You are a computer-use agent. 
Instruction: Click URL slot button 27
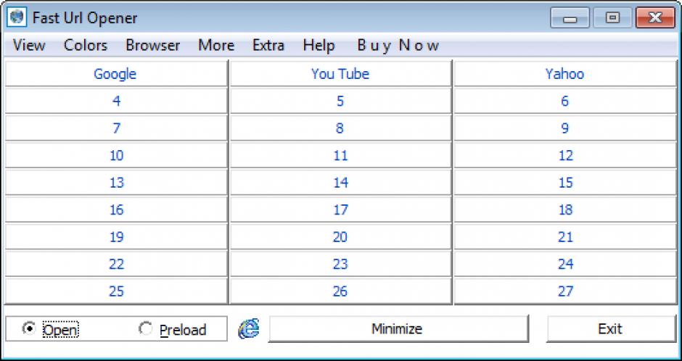coord(565,291)
